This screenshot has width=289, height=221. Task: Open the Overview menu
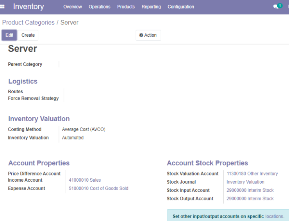pos(73,7)
